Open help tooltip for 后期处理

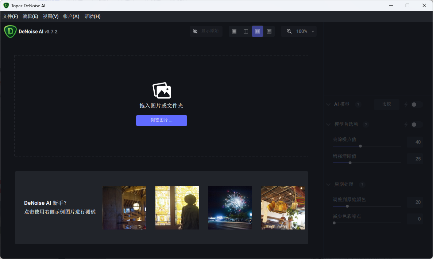click(x=362, y=185)
